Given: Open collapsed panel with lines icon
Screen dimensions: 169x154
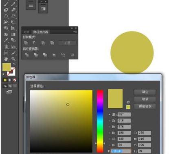Looking at the screenshot, I should coord(31,5).
